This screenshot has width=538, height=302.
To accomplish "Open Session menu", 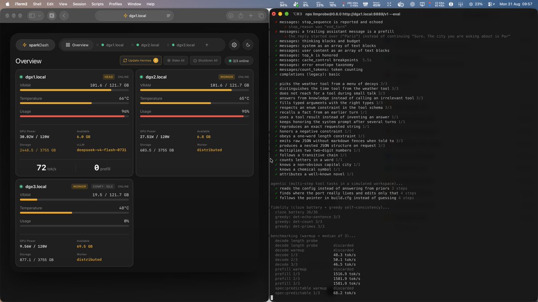I will 79,4.
